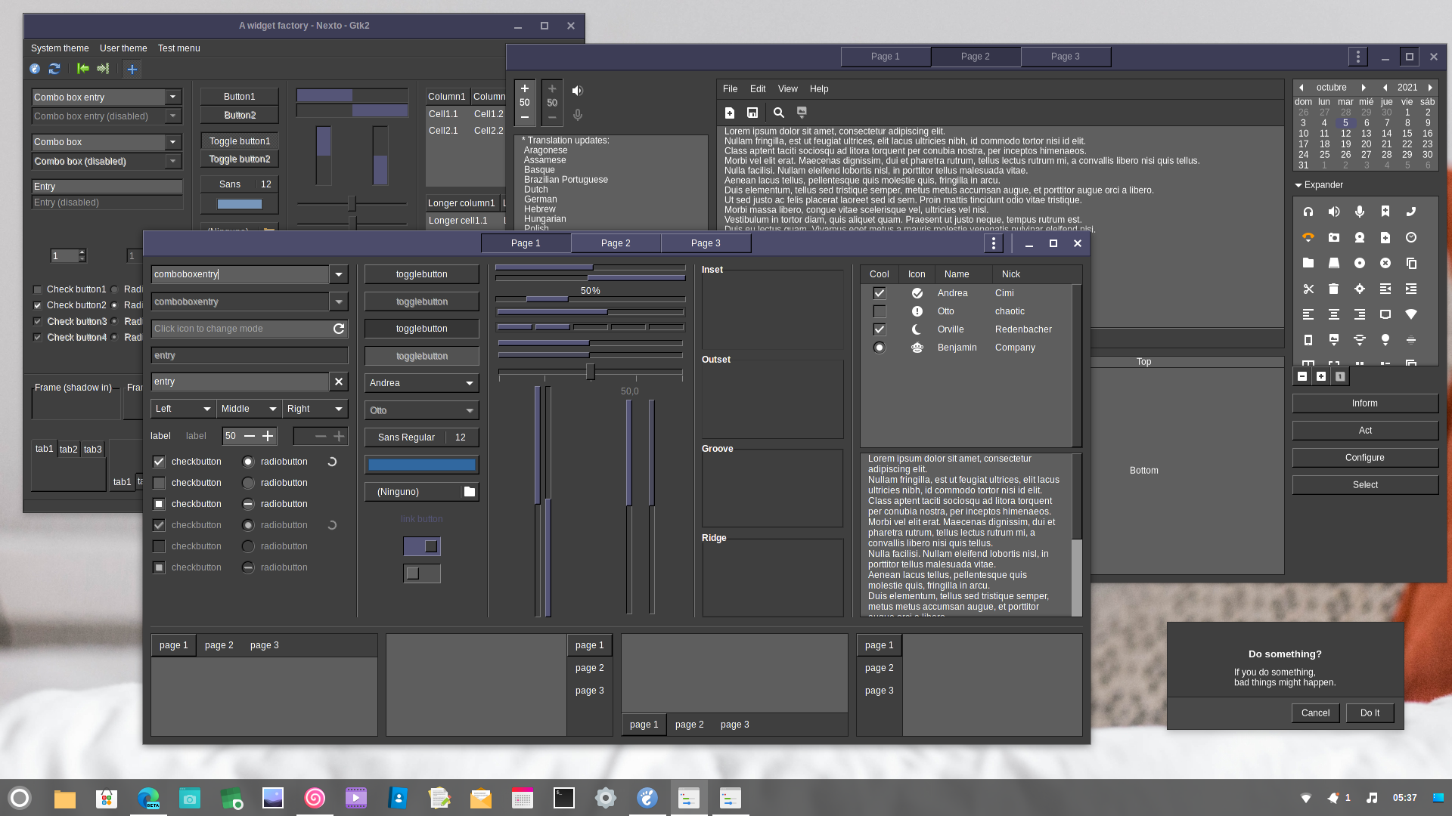The width and height of the screenshot is (1452, 816).
Task: Click the clear X icon in the entry field
Action: (x=339, y=382)
